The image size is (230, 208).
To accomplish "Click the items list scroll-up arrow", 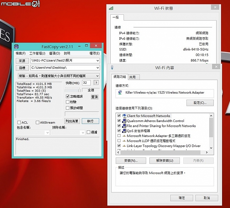I will [x=211, y=116].
